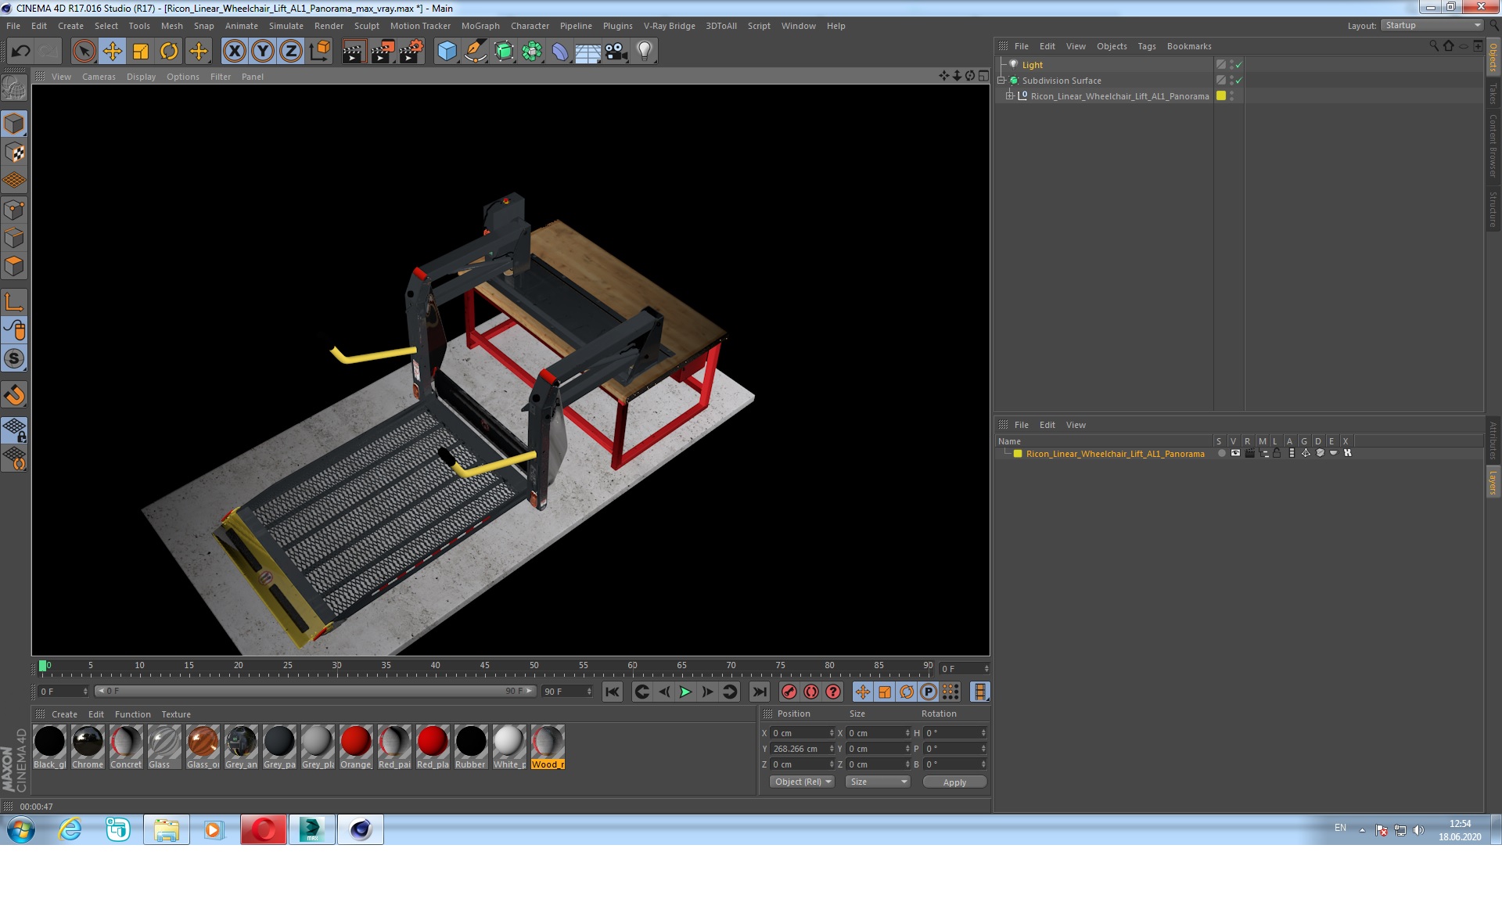
Task: Add a Subdivision Surface generator
Action: [504, 52]
